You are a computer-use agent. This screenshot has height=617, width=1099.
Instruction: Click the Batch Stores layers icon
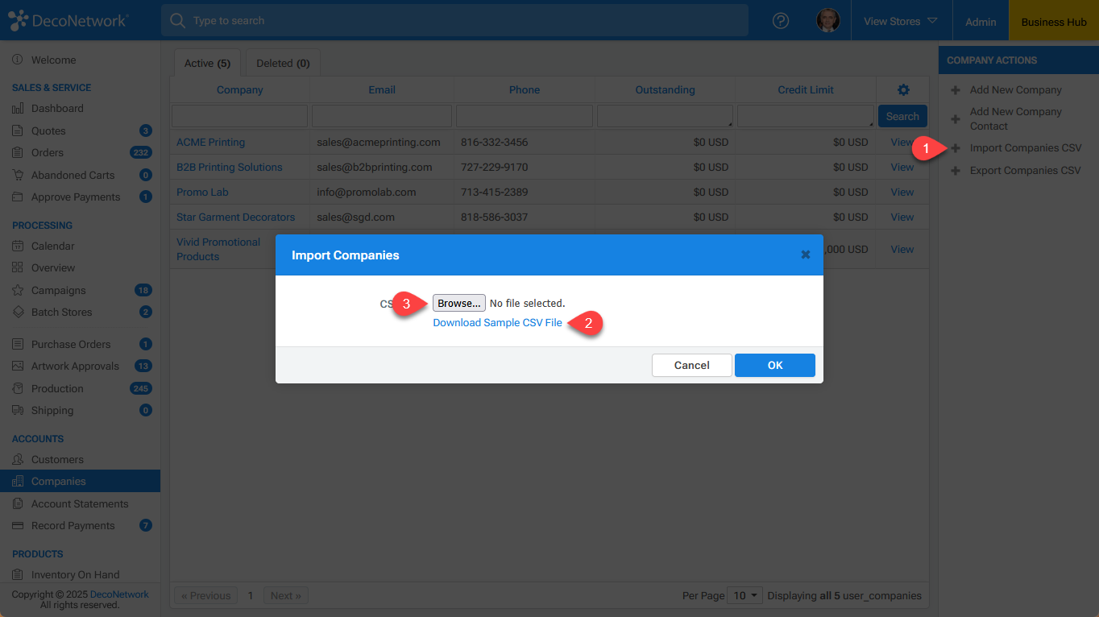(18, 313)
